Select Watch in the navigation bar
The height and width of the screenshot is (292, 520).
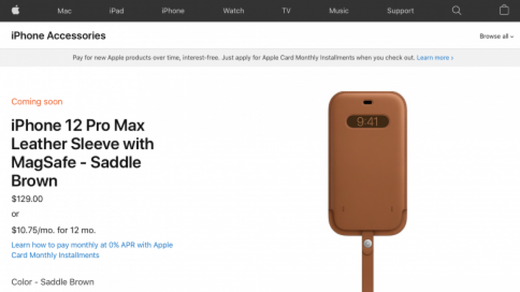coord(234,11)
